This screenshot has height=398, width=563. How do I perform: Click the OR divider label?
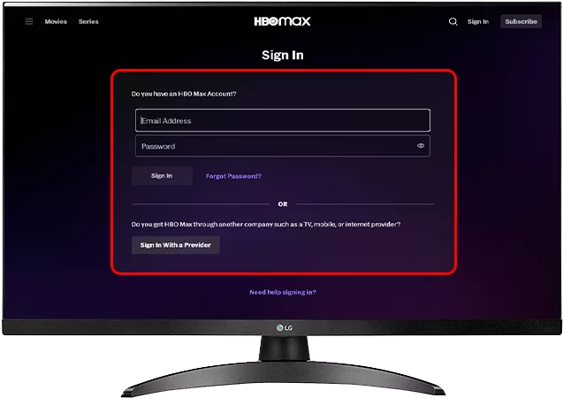283,204
